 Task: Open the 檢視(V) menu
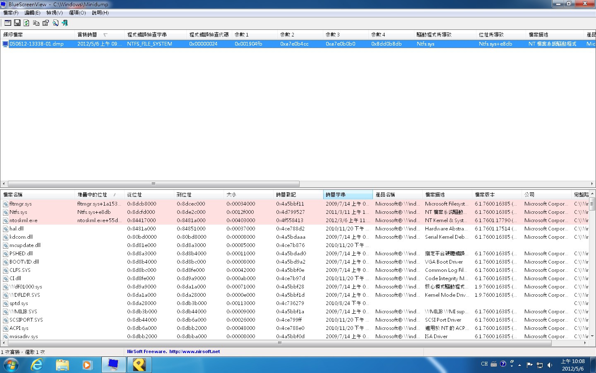54,13
